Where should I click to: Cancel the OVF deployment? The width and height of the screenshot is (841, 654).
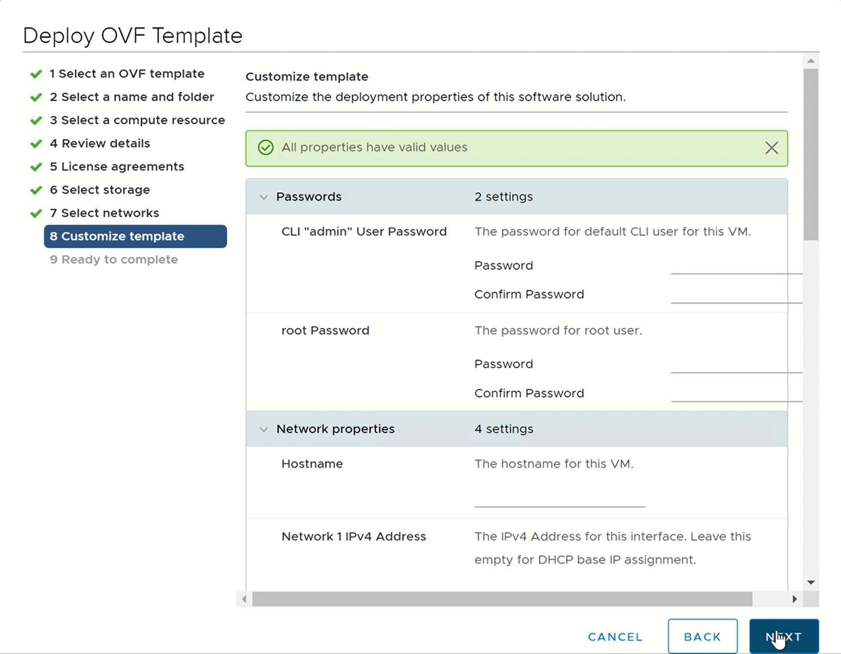click(x=615, y=637)
